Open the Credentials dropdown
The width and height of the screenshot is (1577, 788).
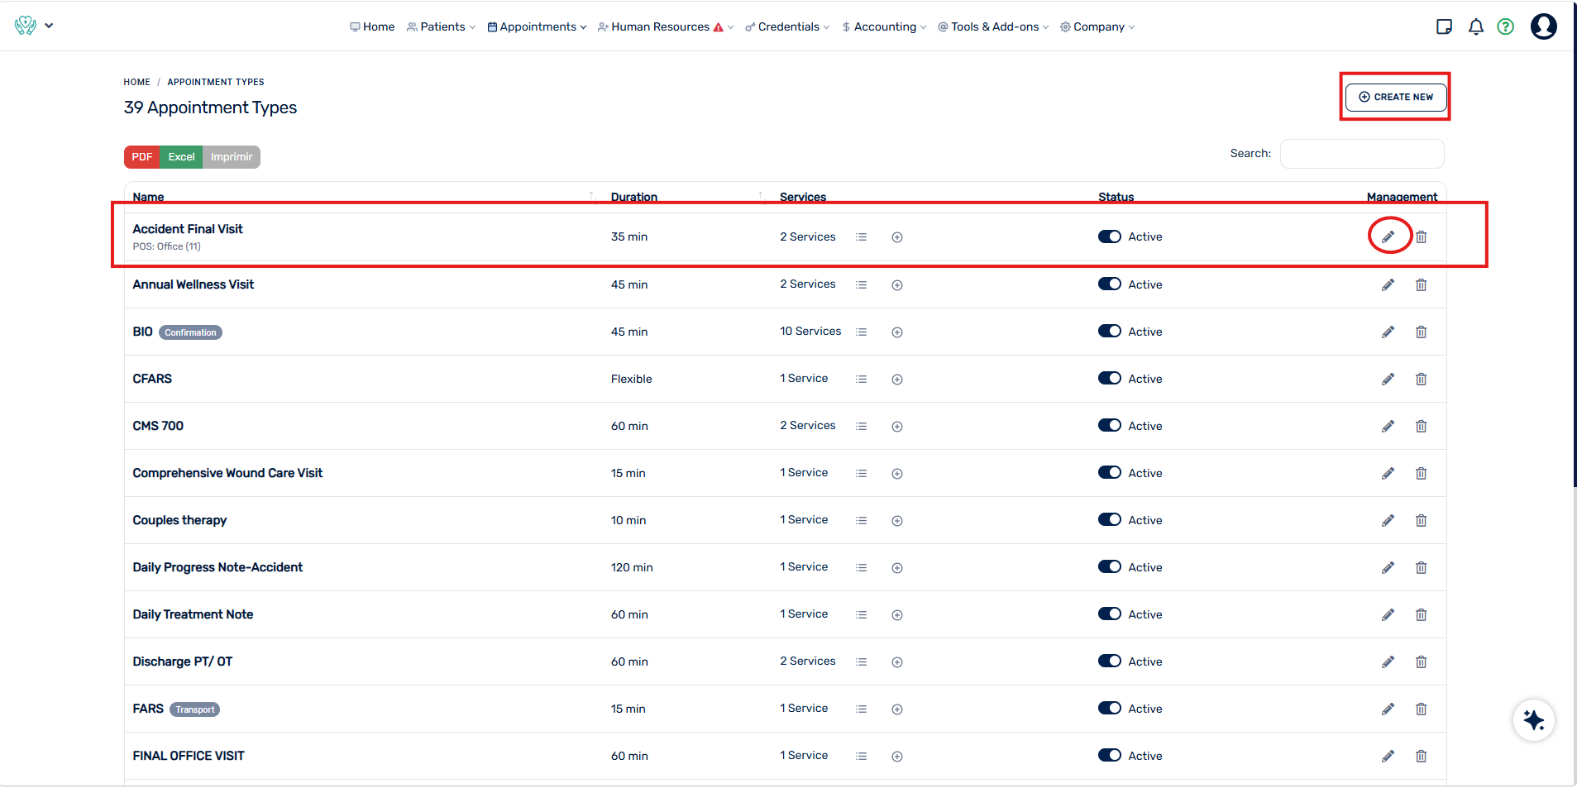pos(787,26)
